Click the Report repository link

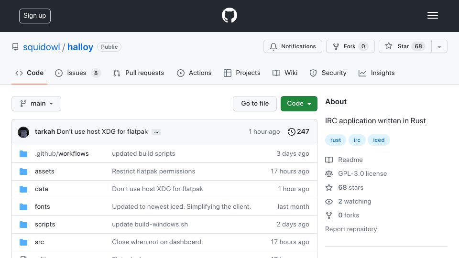(x=351, y=229)
